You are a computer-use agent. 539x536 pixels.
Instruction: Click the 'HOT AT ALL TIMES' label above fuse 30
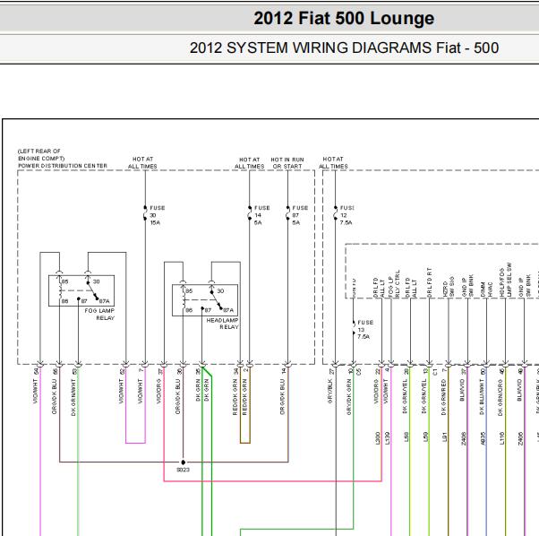142,163
